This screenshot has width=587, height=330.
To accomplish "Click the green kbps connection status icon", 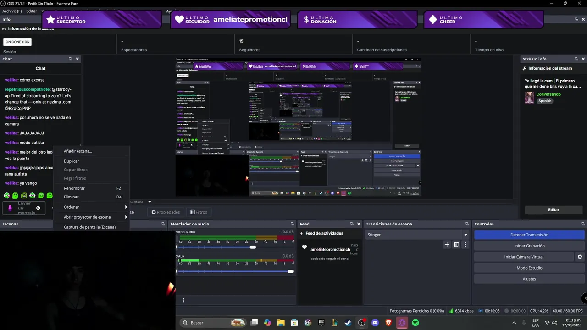I will click(451, 311).
